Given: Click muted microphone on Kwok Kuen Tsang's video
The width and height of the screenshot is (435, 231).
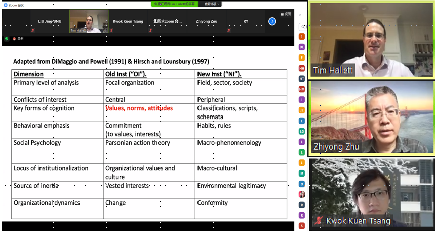Looking at the screenshot, I should click(x=319, y=221).
